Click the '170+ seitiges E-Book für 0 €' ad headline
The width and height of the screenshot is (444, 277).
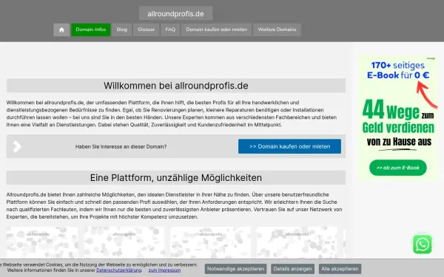(398, 70)
